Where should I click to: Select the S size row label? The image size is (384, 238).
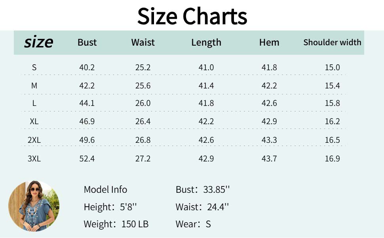[34, 67]
